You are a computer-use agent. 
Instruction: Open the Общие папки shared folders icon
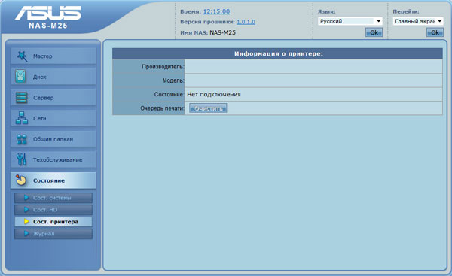coord(21,139)
